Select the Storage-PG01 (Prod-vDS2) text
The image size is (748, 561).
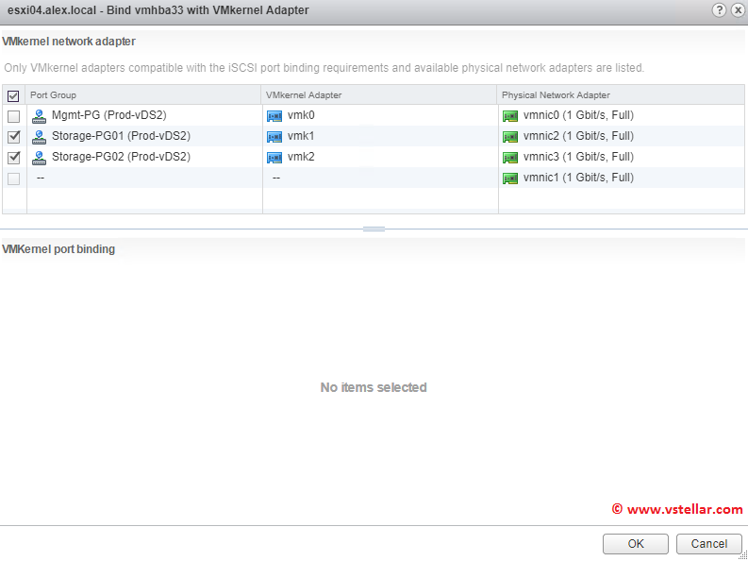click(121, 136)
